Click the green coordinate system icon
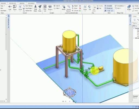 pos(80,11)
